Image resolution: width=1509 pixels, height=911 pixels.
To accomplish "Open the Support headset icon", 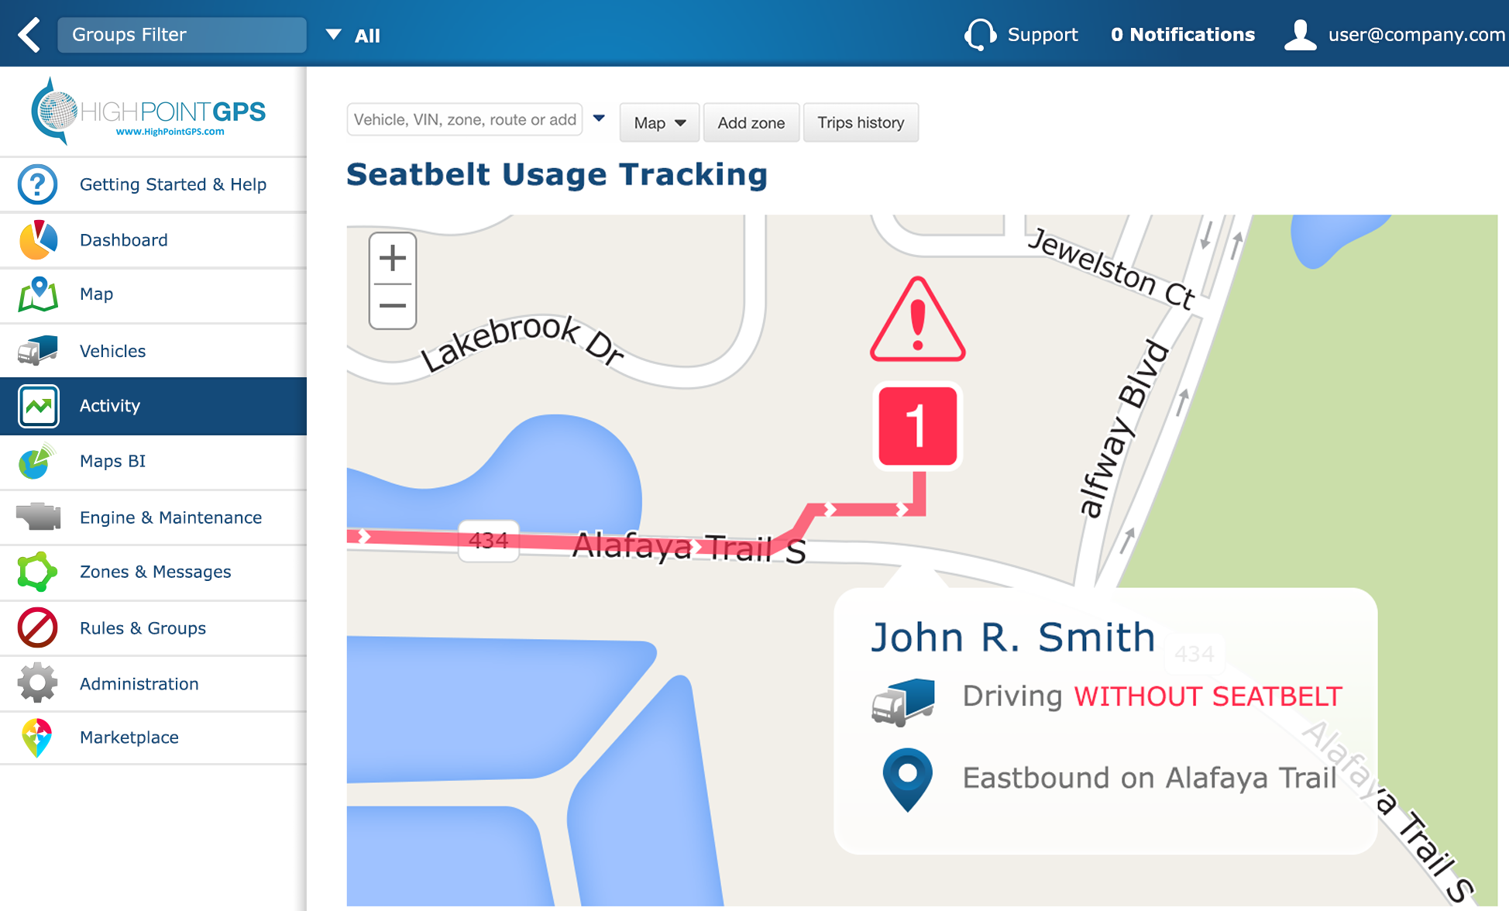I will coord(980,35).
